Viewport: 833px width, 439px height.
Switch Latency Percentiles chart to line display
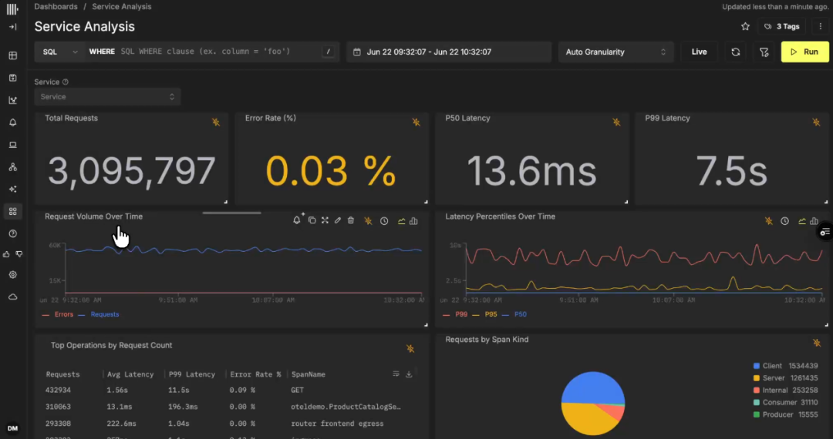pyautogui.click(x=802, y=220)
